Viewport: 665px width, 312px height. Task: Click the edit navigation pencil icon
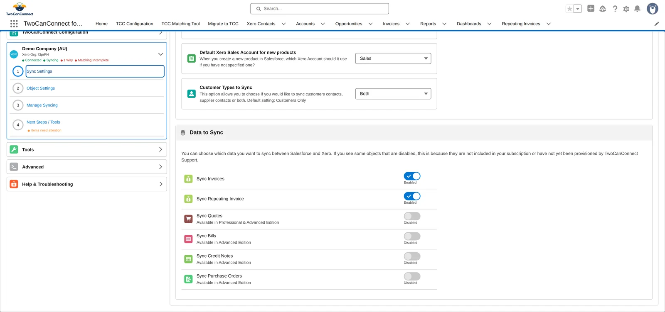pyautogui.click(x=657, y=24)
